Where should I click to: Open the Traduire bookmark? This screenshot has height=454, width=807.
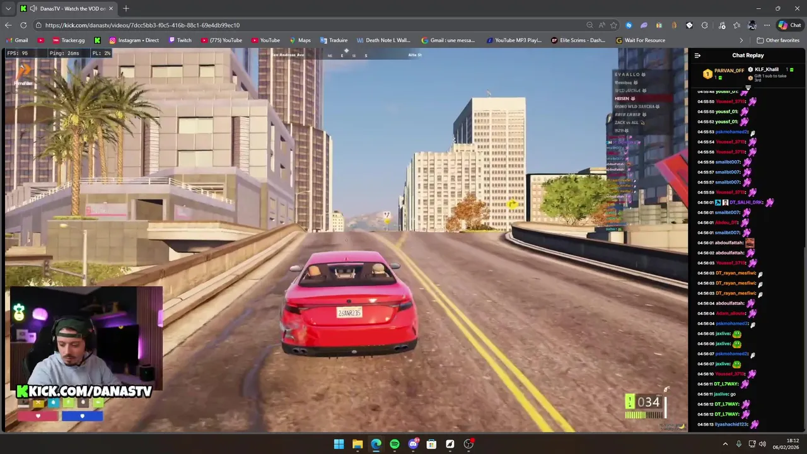334,40
